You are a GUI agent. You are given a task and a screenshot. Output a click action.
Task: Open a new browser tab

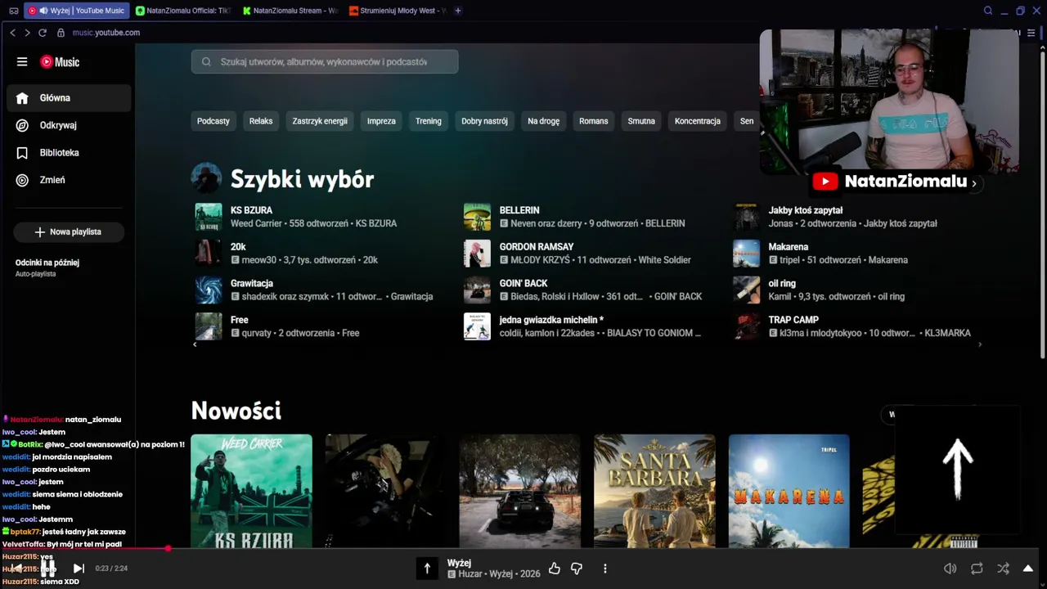click(458, 11)
